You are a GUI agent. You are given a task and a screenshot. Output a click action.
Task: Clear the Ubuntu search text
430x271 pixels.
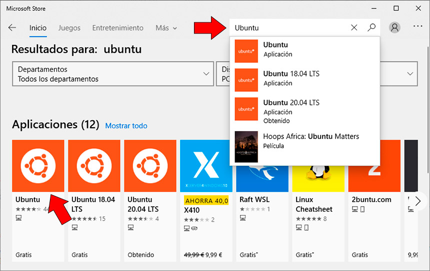[x=354, y=27]
